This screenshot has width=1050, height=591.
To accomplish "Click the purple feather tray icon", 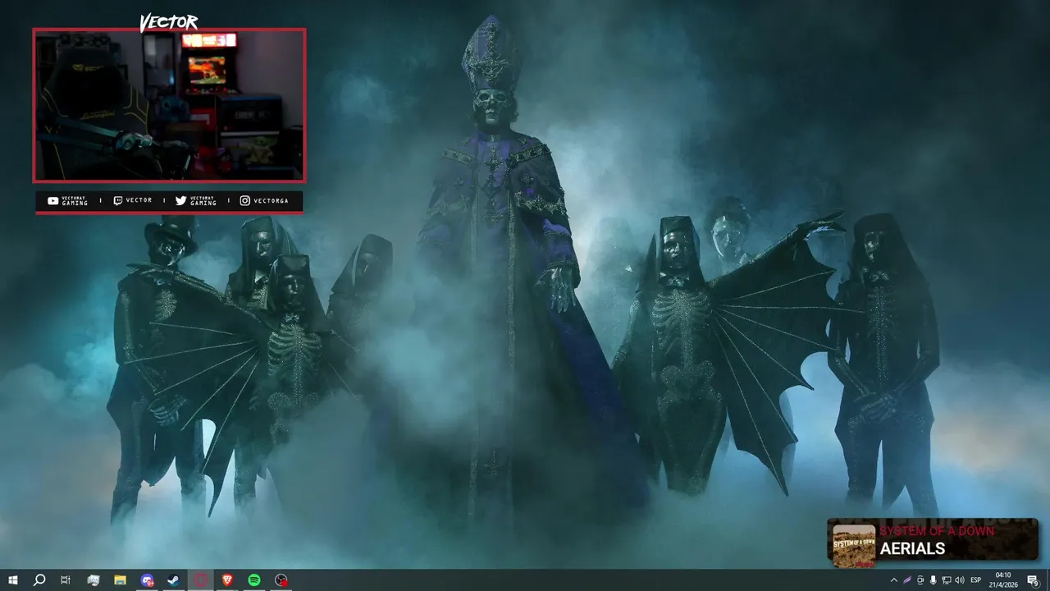I will tap(907, 580).
